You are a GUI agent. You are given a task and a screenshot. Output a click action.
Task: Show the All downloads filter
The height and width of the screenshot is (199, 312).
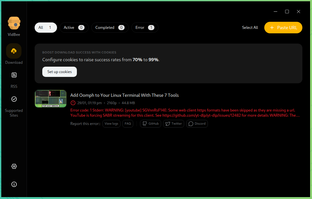click(x=45, y=28)
